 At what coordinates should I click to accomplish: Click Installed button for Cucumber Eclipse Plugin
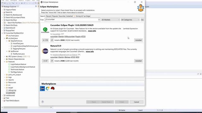(x=138, y=40)
